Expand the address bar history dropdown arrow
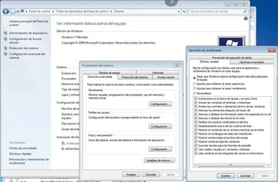This screenshot has width=278, height=182. [x=179, y=12]
